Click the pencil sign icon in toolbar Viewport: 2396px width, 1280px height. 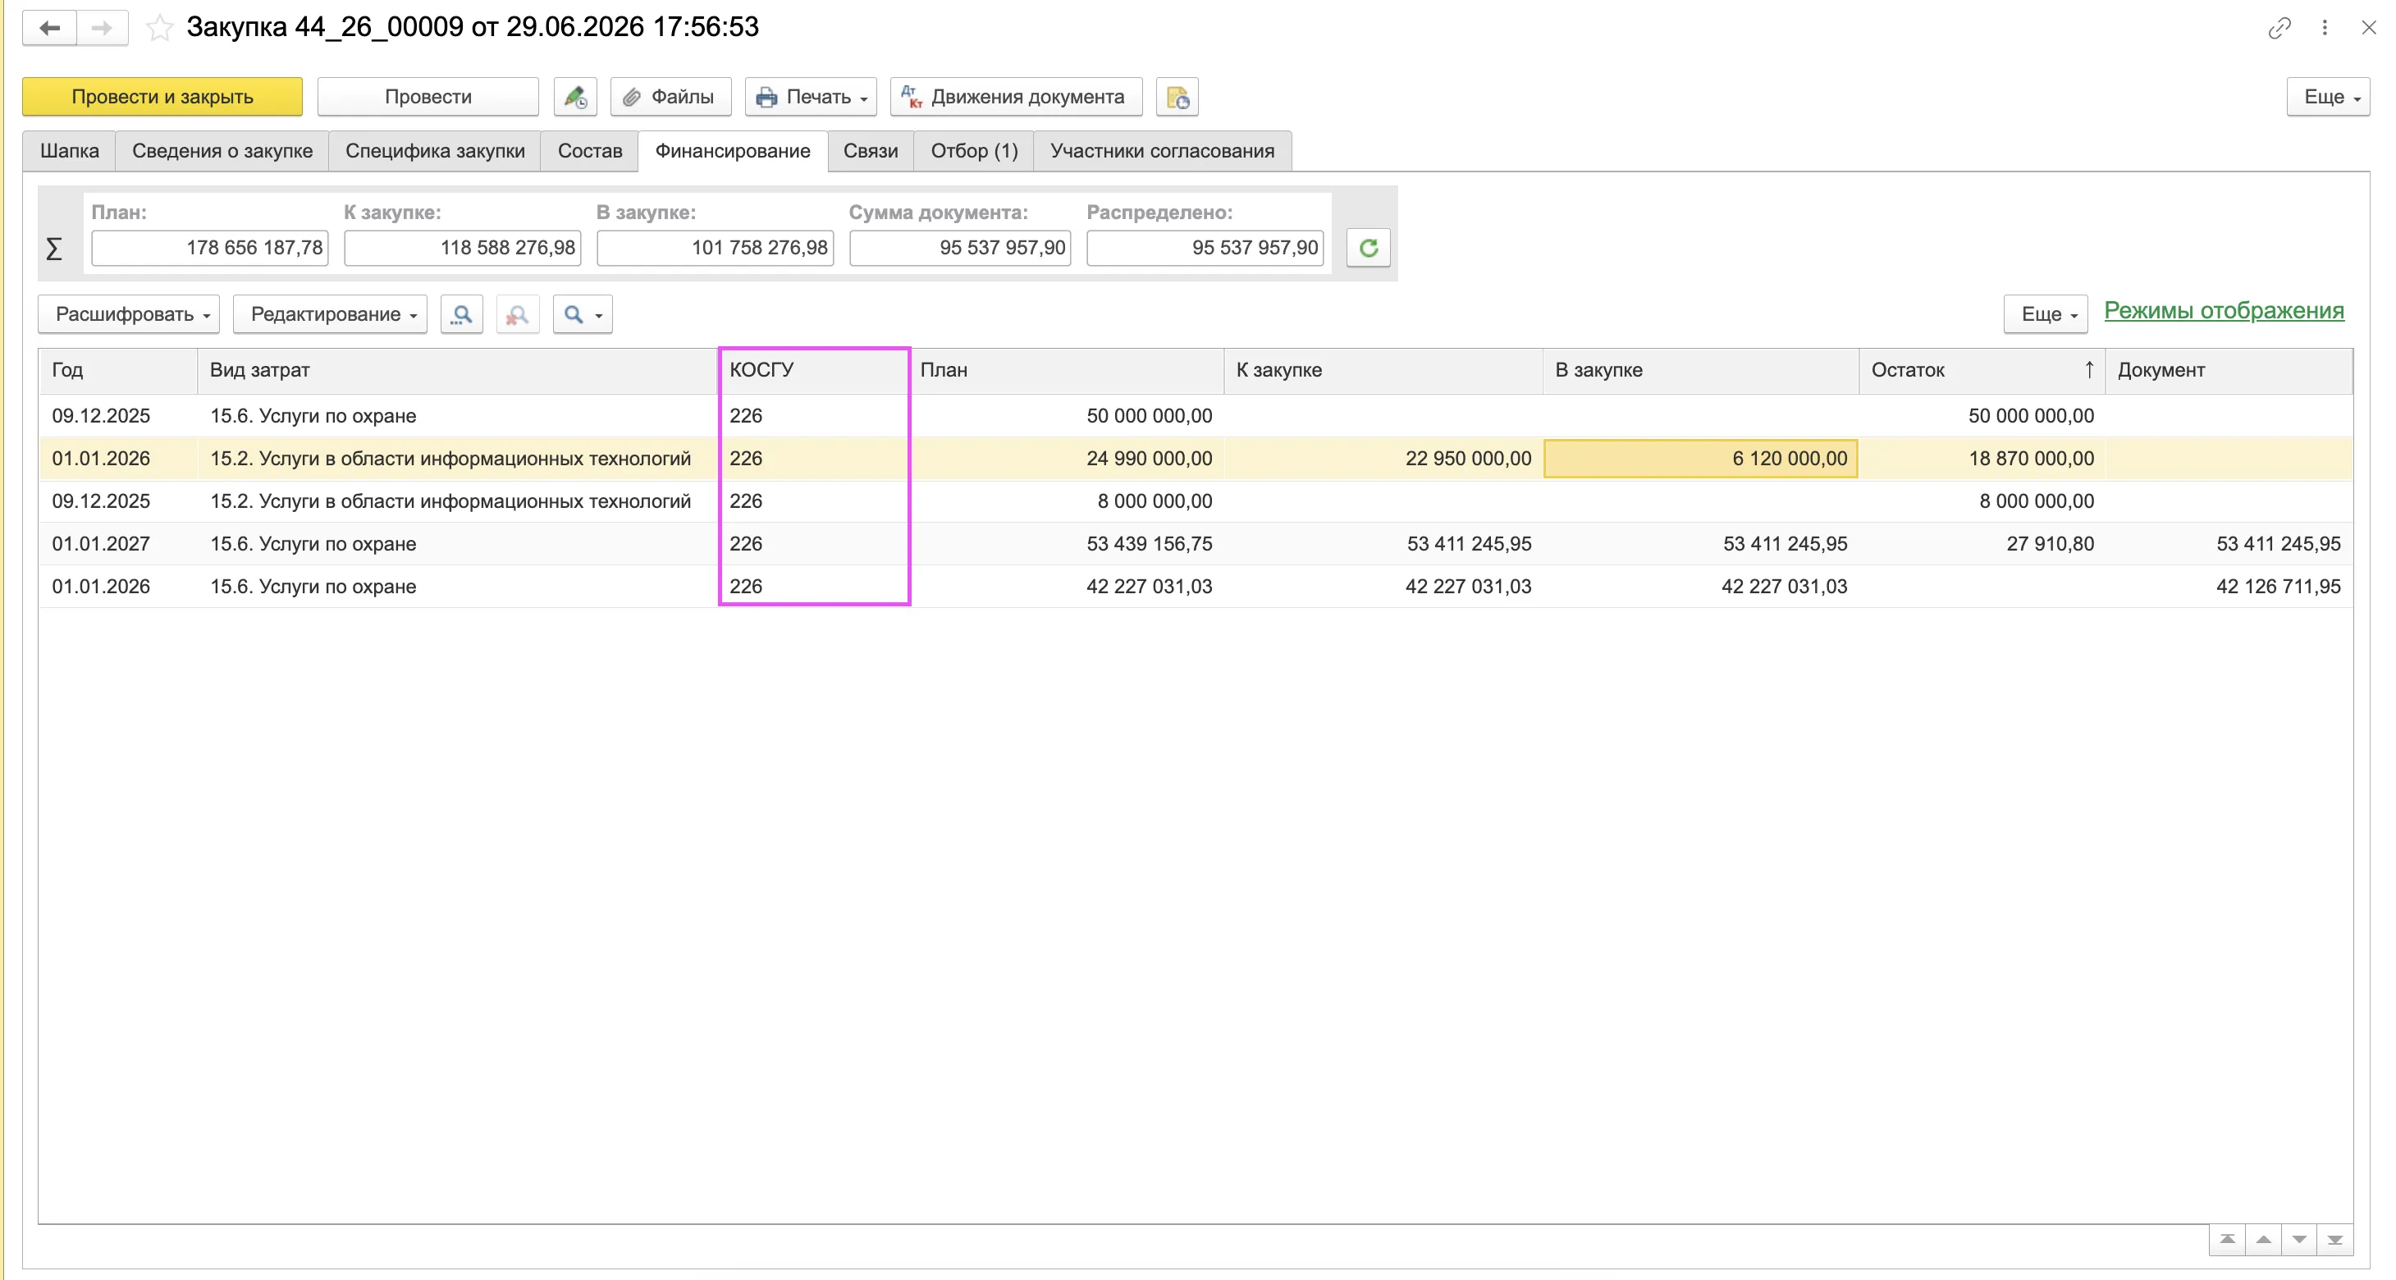point(576,97)
